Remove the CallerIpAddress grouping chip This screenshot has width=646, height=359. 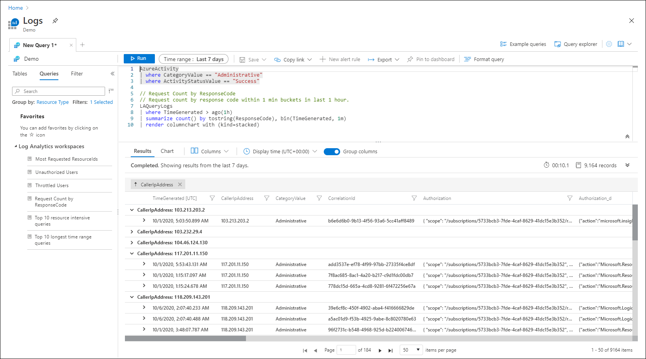click(x=180, y=184)
